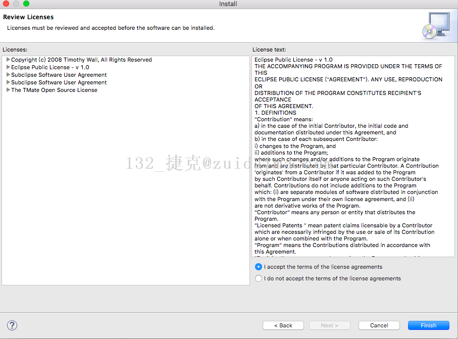This screenshot has width=458, height=339.
Task: Expand second Subclipse Software User Agreement triangle
Action: coord(8,82)
